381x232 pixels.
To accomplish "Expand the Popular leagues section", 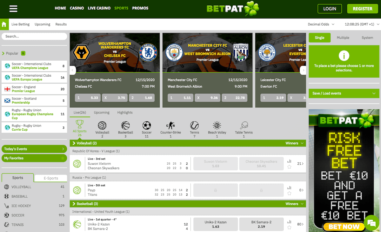I will click(13, 53).
